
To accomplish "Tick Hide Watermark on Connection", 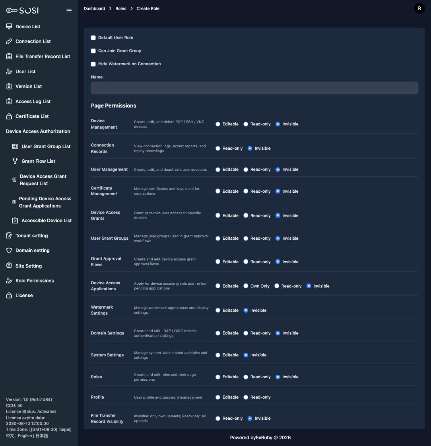I will tap(93, 64).
